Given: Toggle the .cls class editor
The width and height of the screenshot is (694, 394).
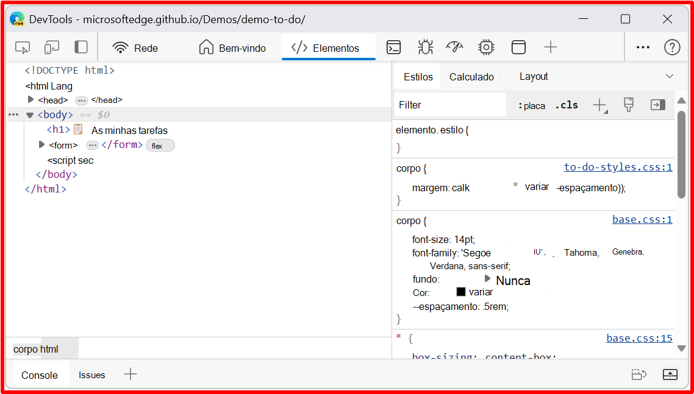Looking at the screenshot, I should (566, 104).
